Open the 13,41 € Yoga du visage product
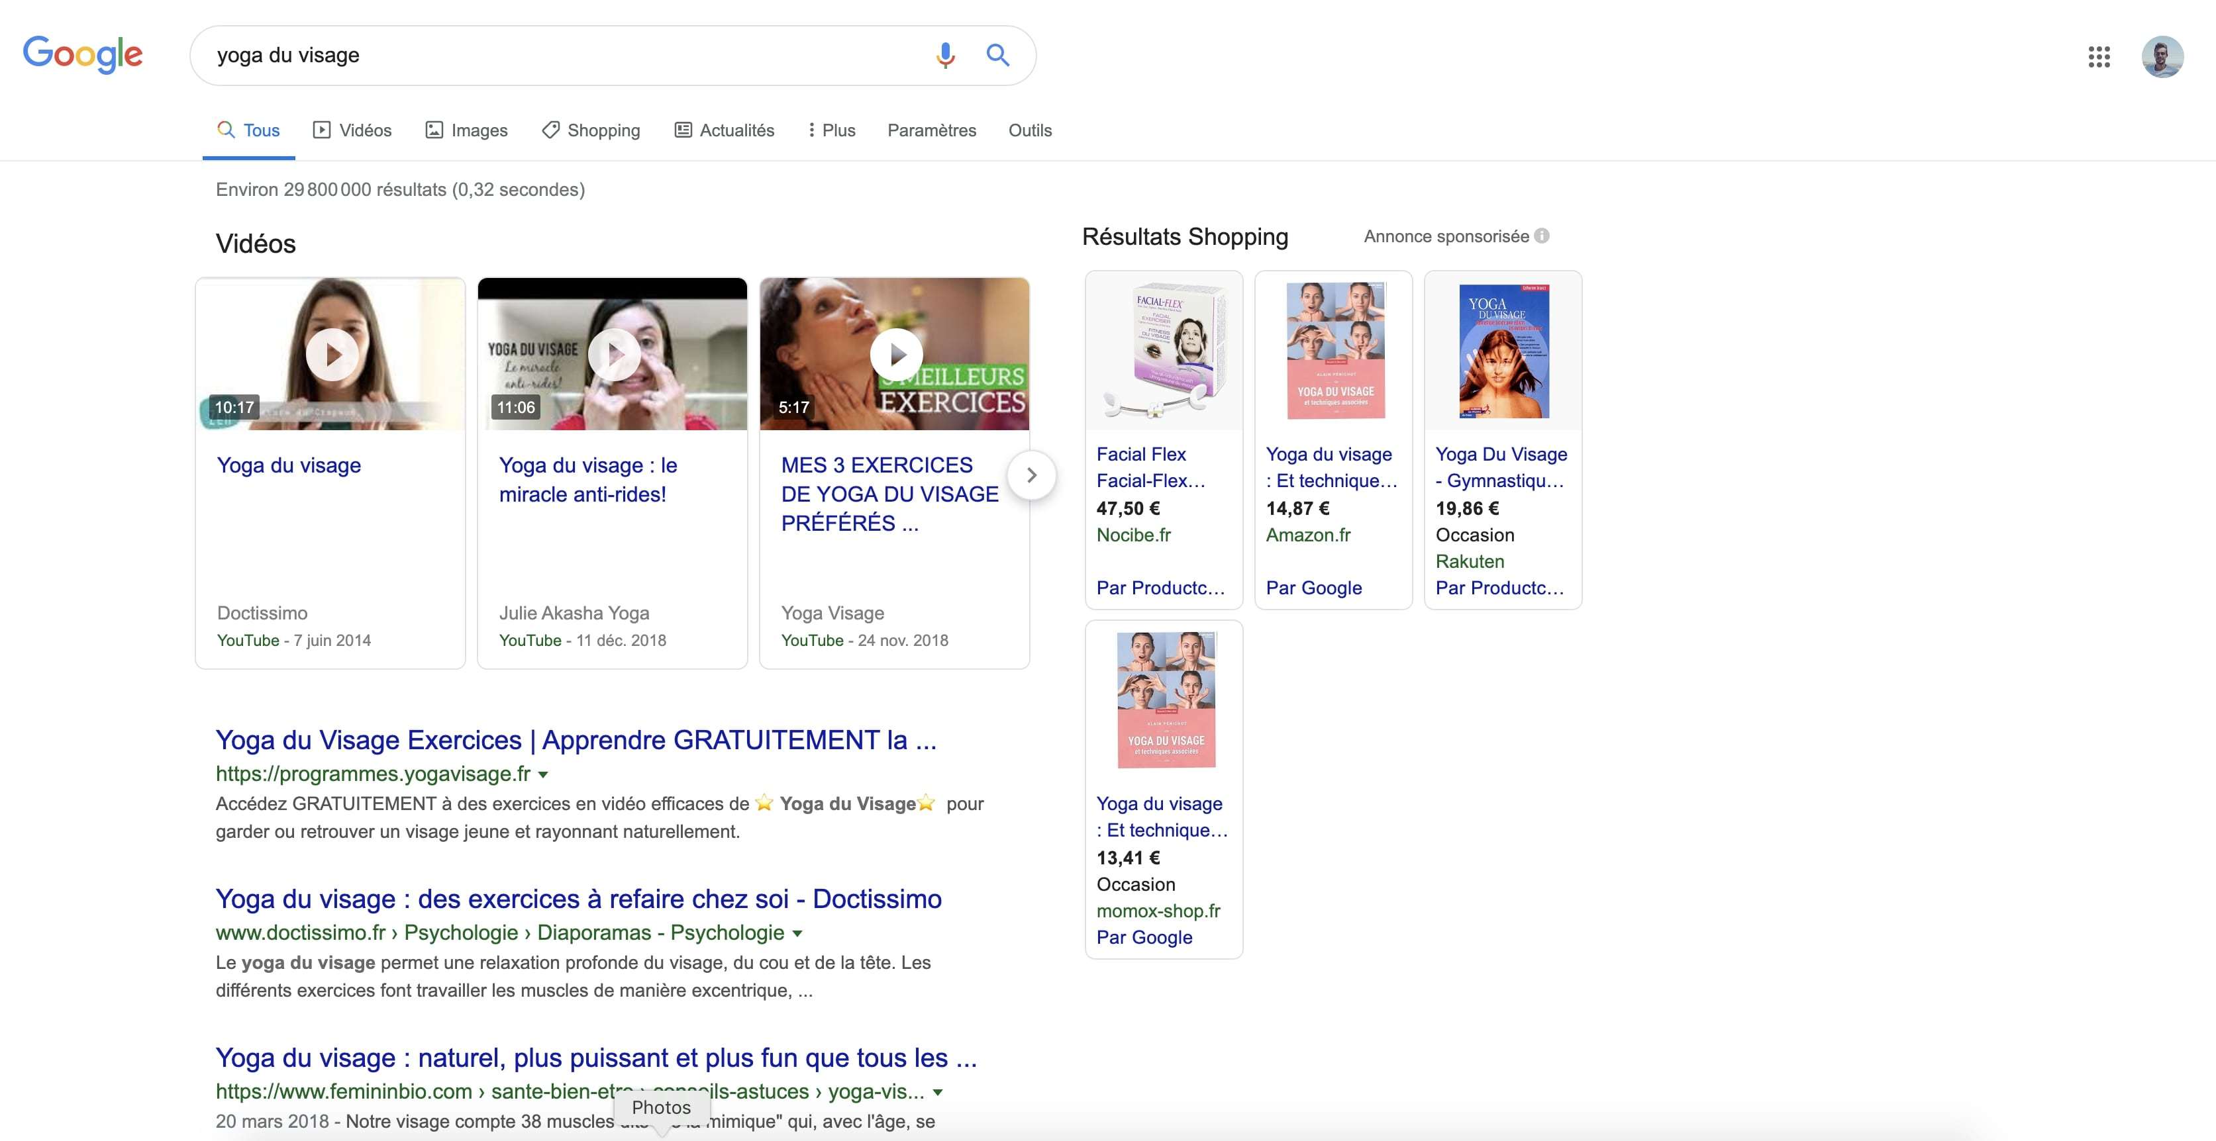The image size is (2216, 1141). point(1162,816)
